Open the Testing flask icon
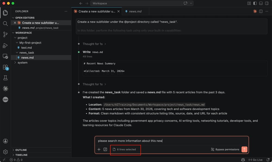 (5, 78)
